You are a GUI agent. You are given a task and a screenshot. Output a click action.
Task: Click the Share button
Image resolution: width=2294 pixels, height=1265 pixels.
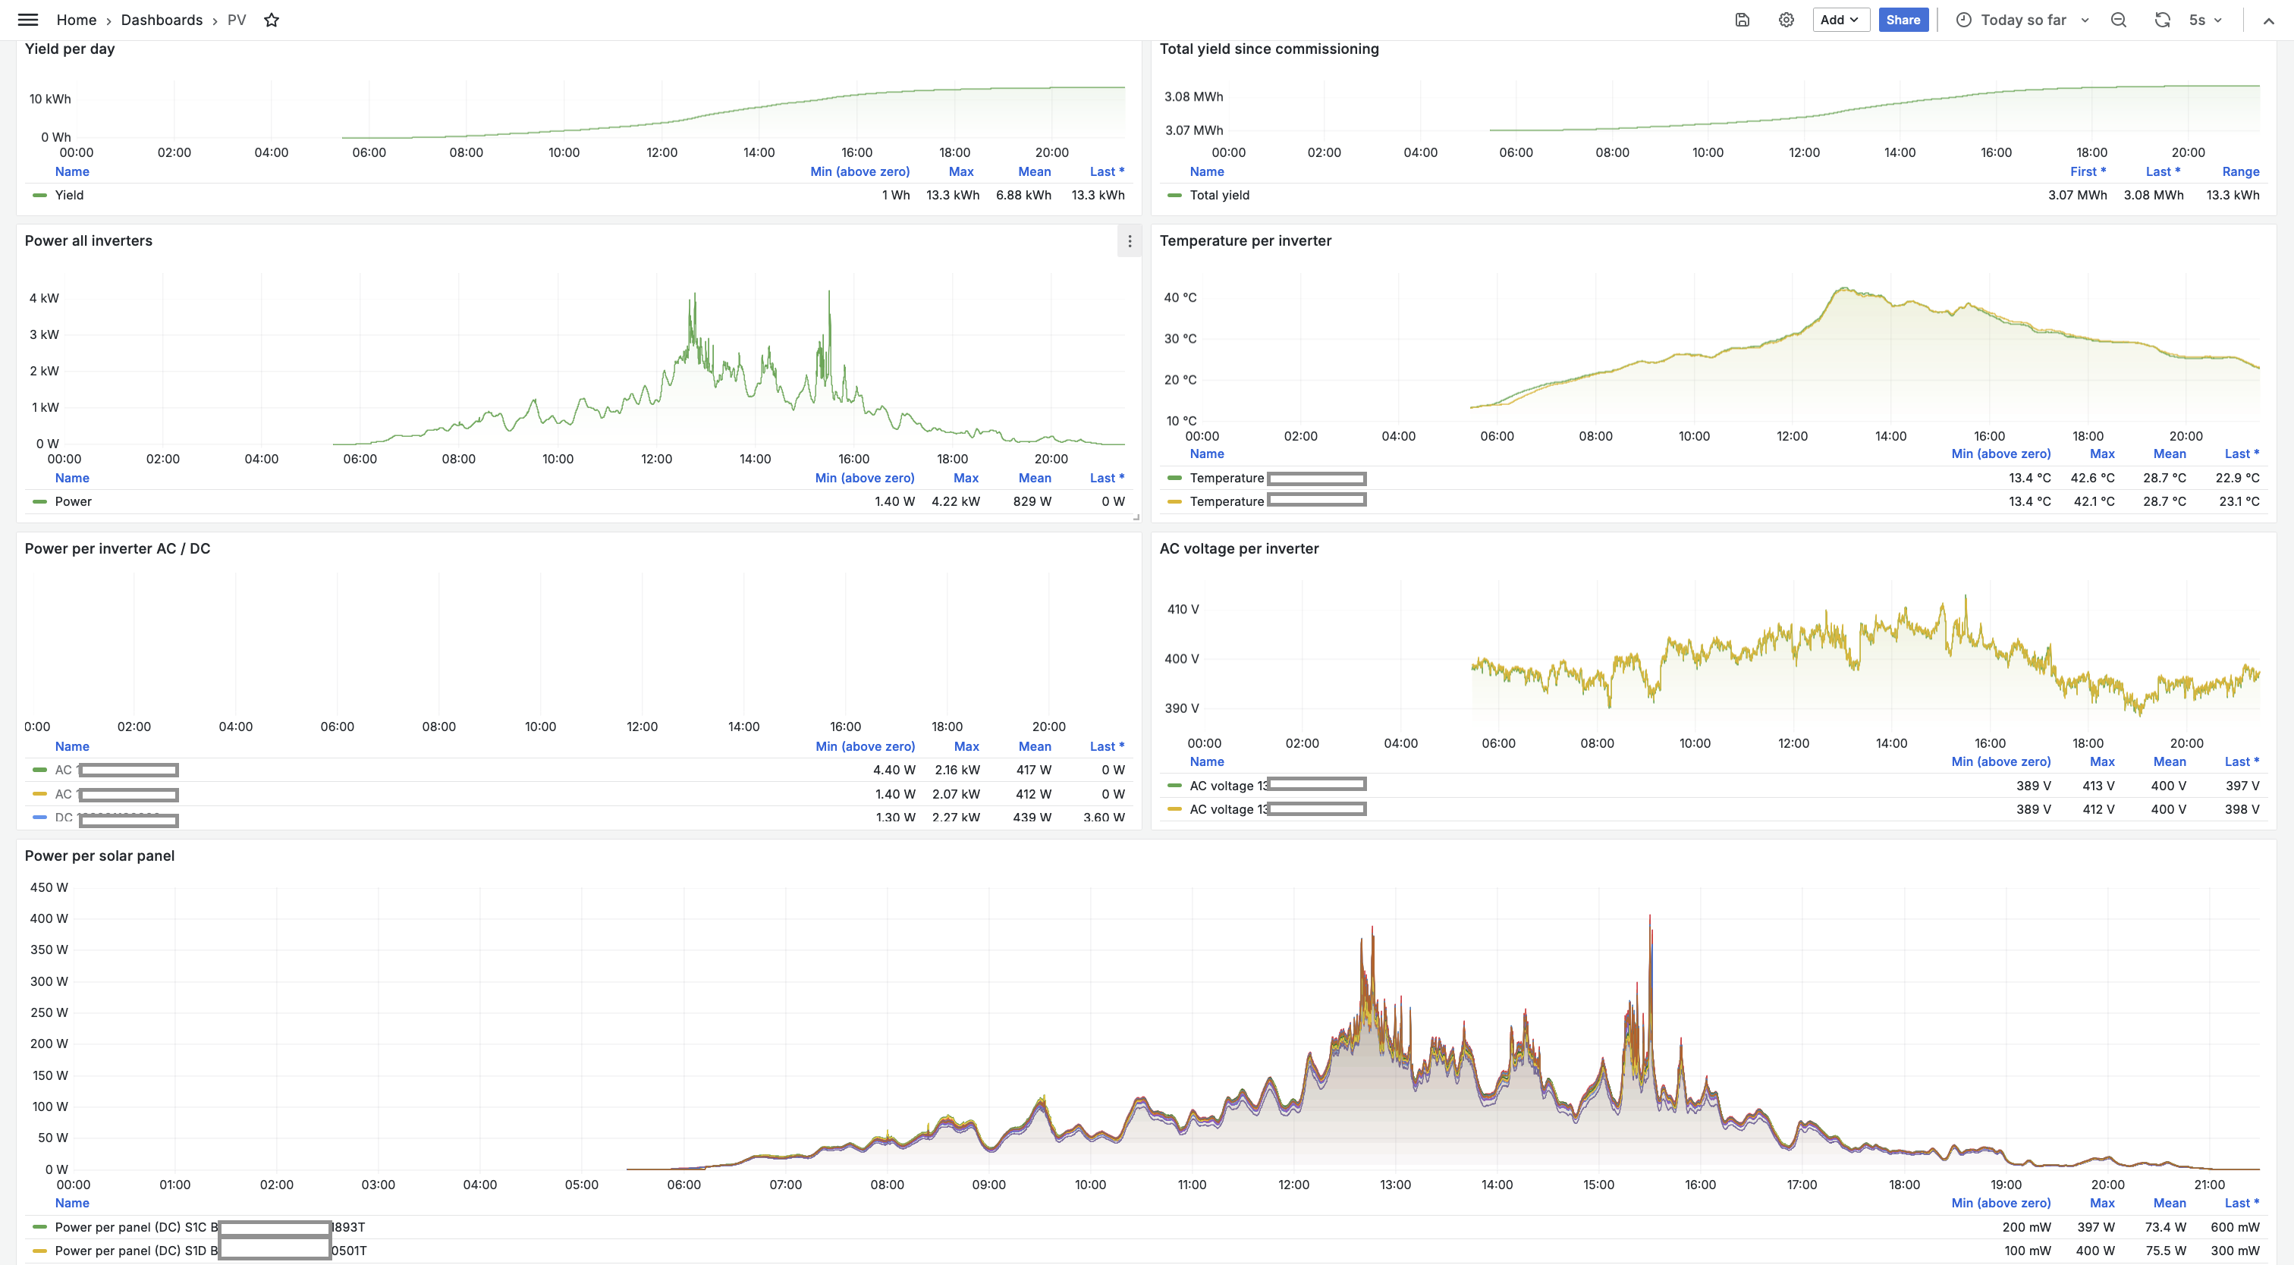click(1903, 20)
